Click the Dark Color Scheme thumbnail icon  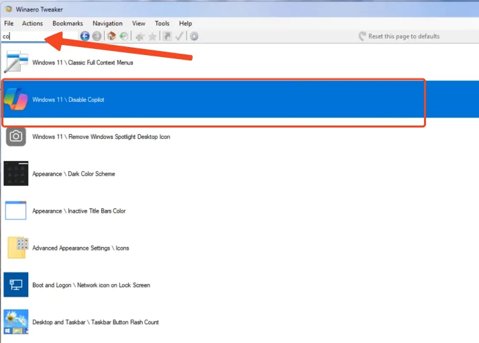pos(16,174)
